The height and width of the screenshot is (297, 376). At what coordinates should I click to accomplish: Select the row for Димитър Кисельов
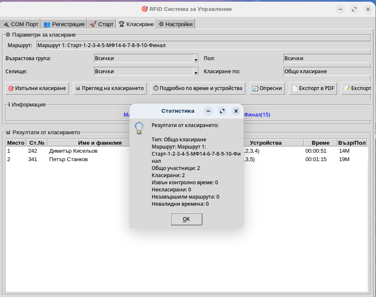[73, 151]
